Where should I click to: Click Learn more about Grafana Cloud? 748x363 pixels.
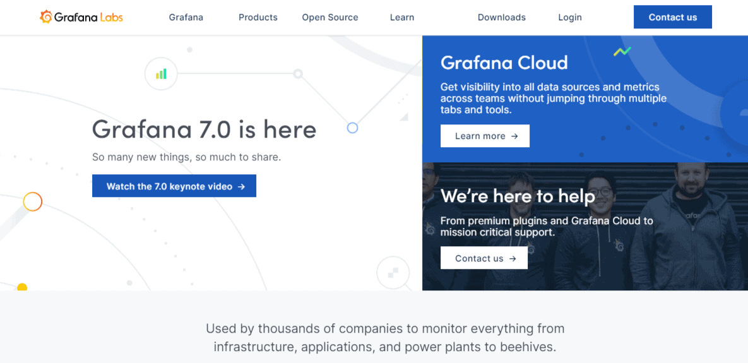(485, 136)
